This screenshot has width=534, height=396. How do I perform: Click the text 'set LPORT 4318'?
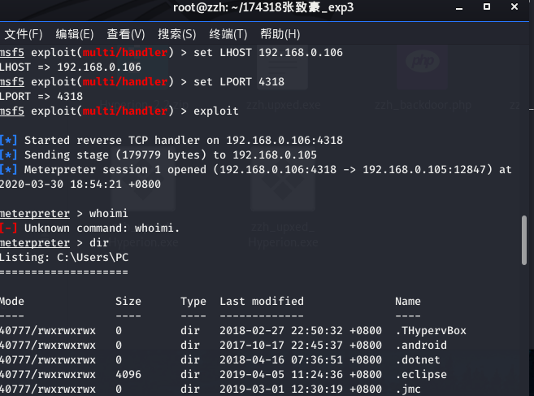pyautogui.click(x=239, y=82)
